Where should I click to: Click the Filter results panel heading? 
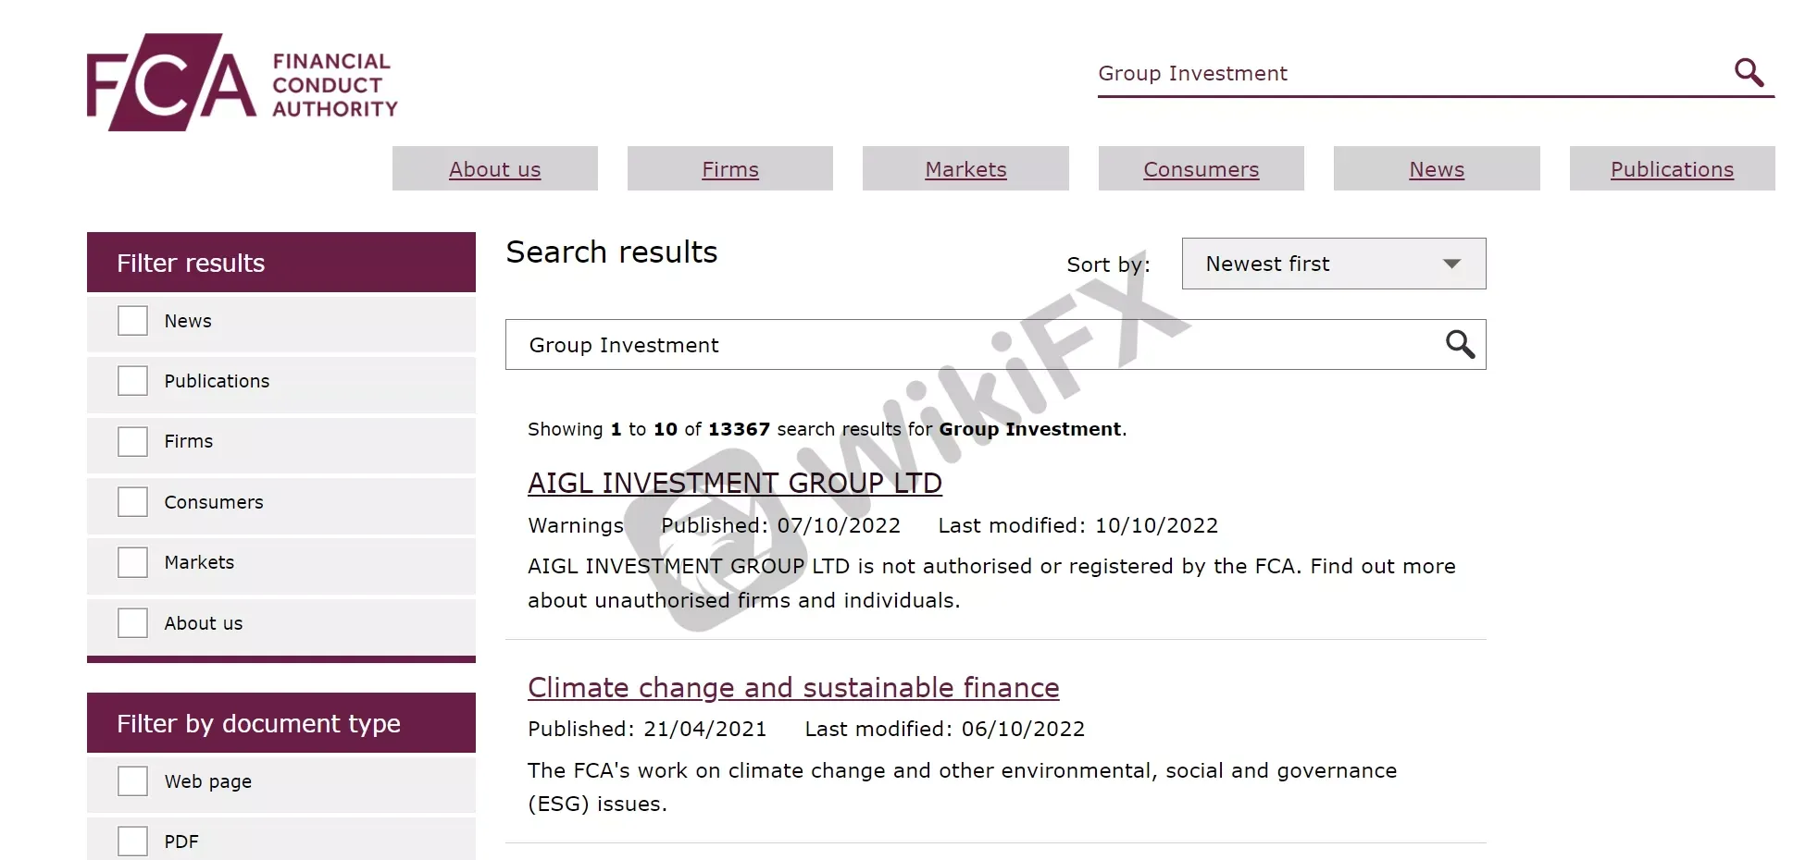coord(281,263)
